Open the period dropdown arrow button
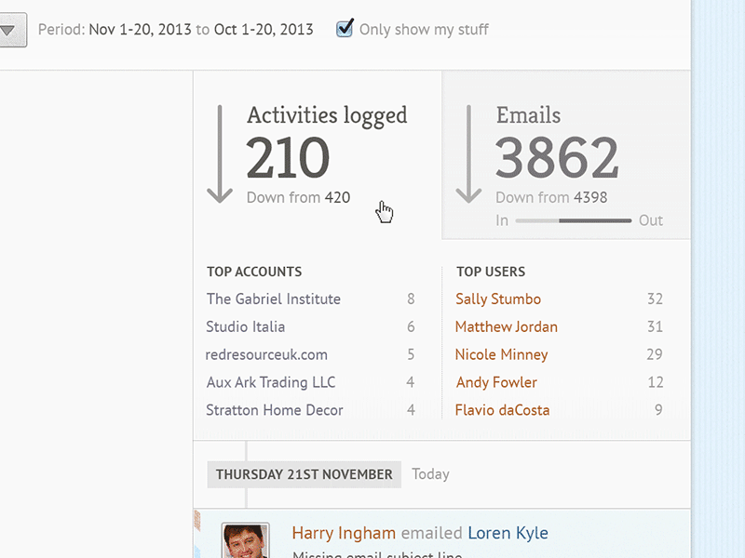This screenshot has width=745, height=558. pos(12,30)
